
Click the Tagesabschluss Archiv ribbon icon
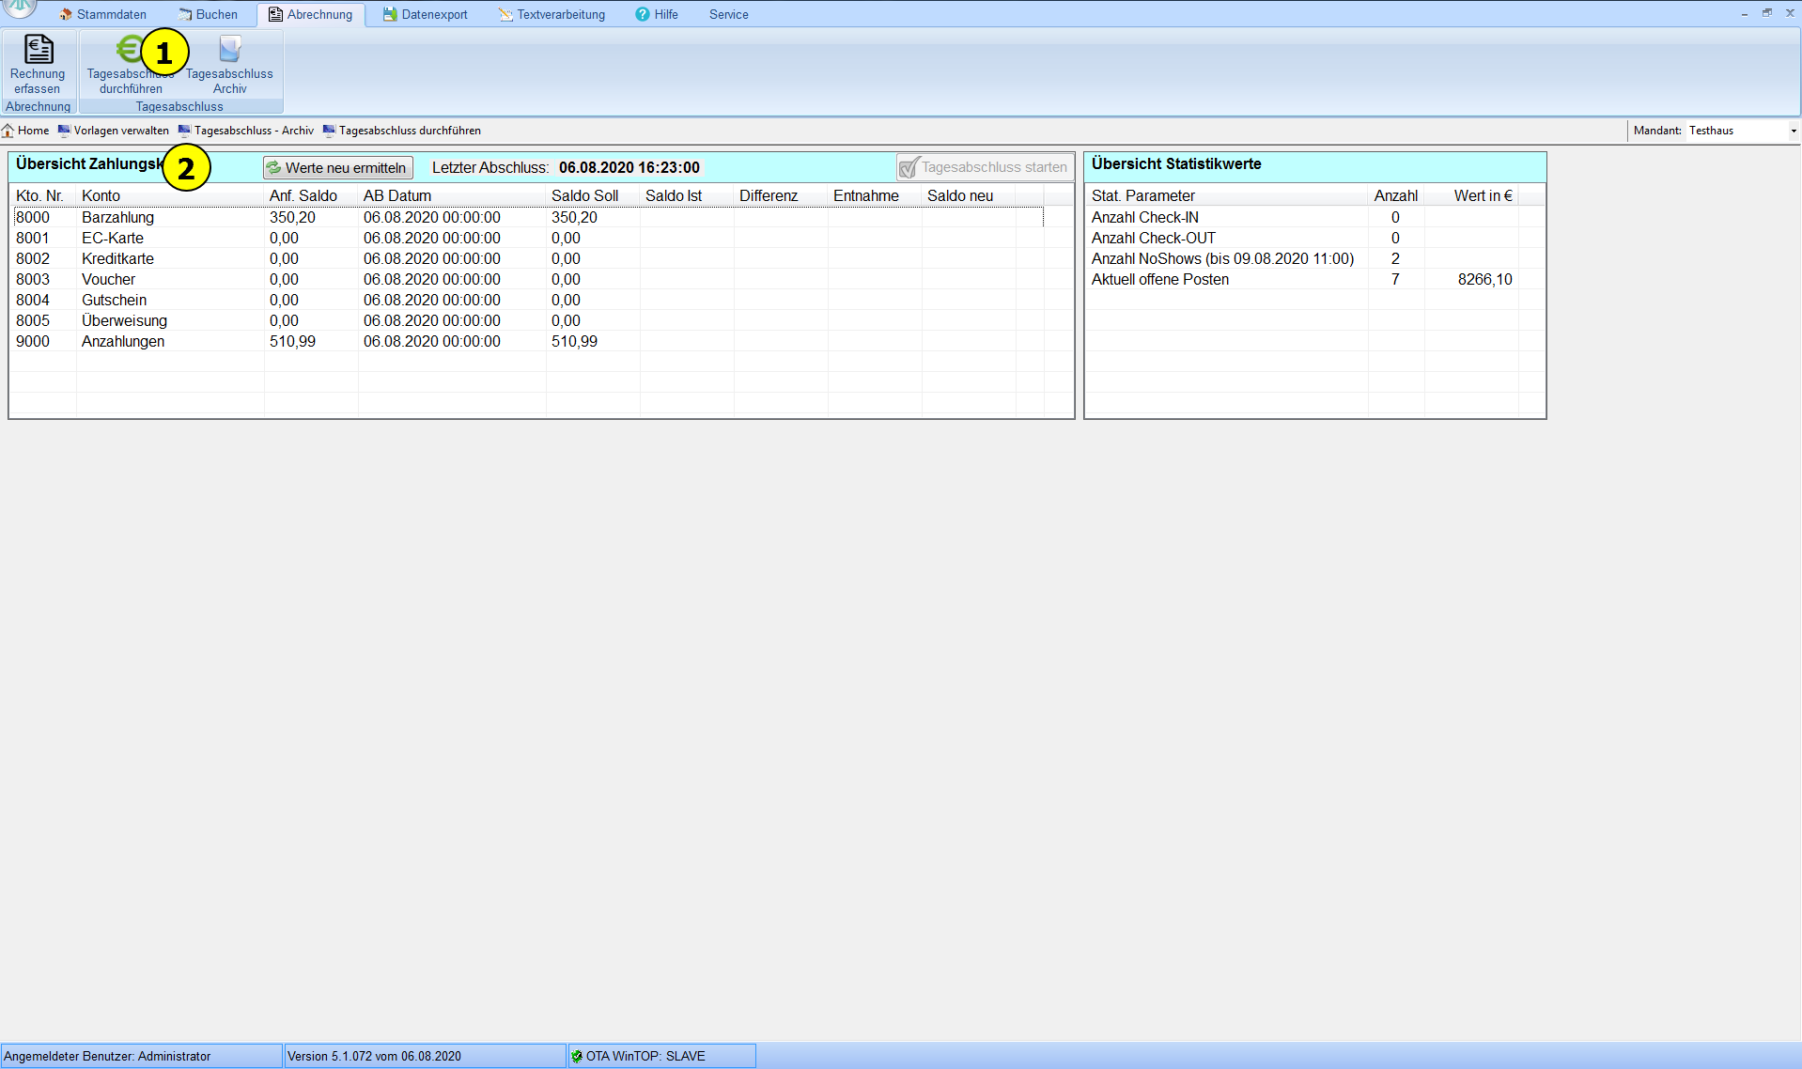pos(229,51)
